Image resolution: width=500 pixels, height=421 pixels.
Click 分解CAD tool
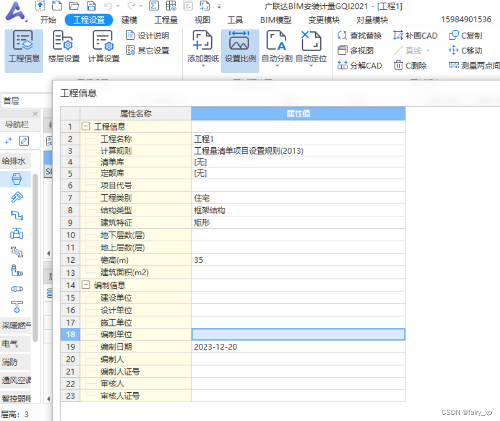359,65
